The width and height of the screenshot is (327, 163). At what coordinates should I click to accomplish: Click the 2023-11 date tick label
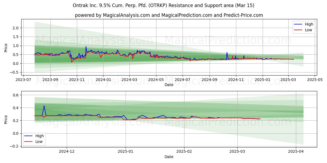click(77, 80)
